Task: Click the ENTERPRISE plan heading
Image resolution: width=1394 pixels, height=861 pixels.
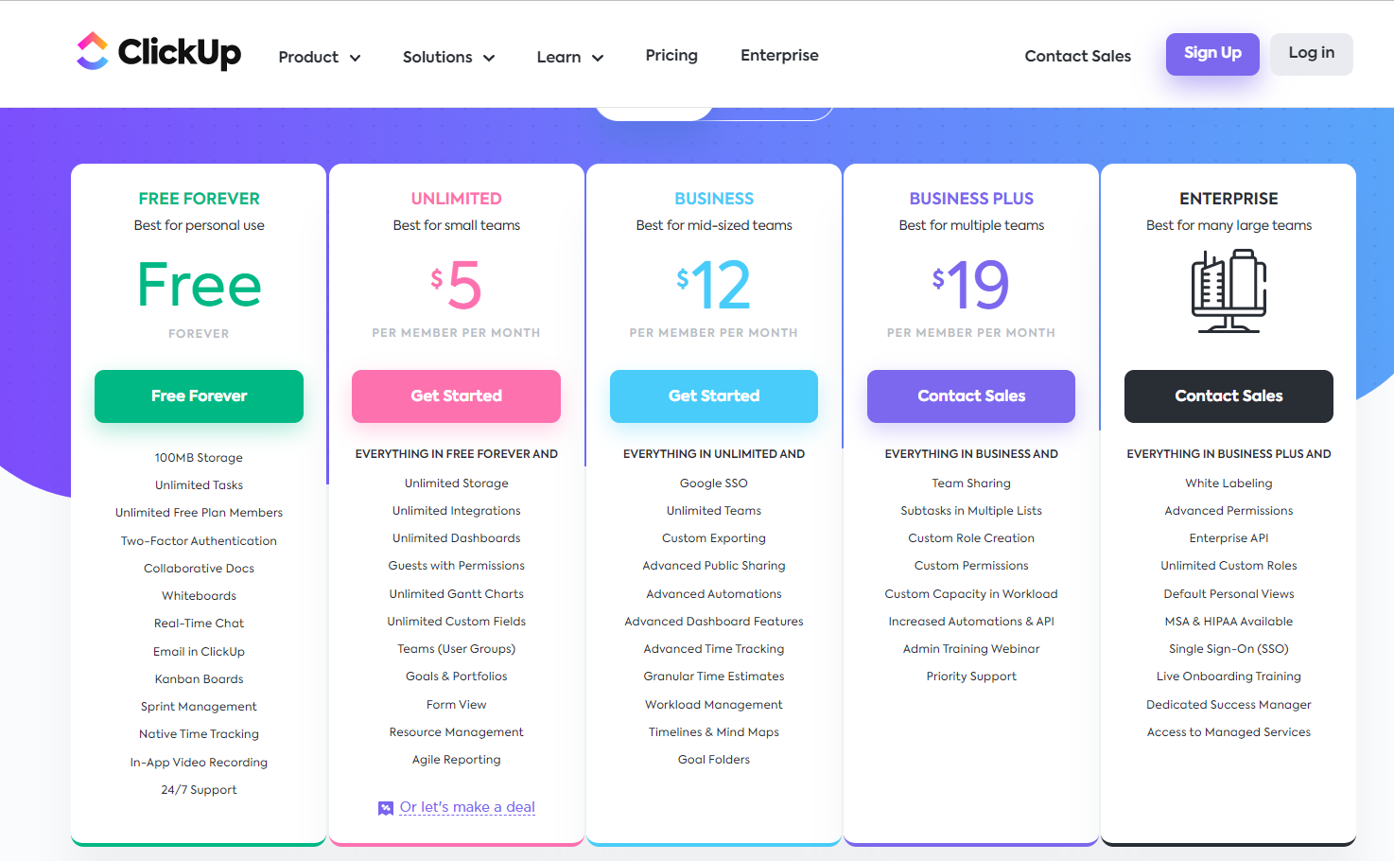Action: [x=1228, y=199]
